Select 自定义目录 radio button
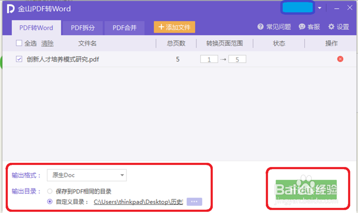Screen dimensions: 358x213 pyautogui.click(x=49, y=202)
